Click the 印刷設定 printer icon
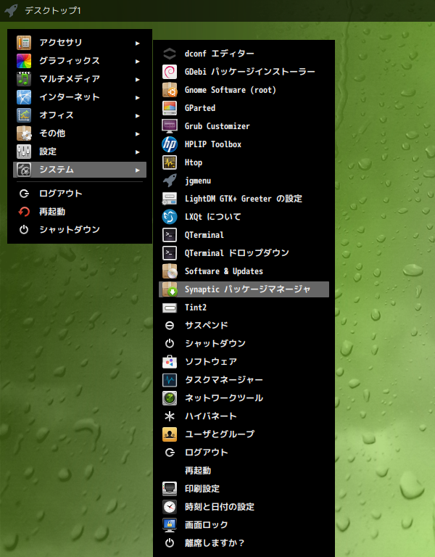The width and height of the screenshot is (435, 557). click(170, 488)
